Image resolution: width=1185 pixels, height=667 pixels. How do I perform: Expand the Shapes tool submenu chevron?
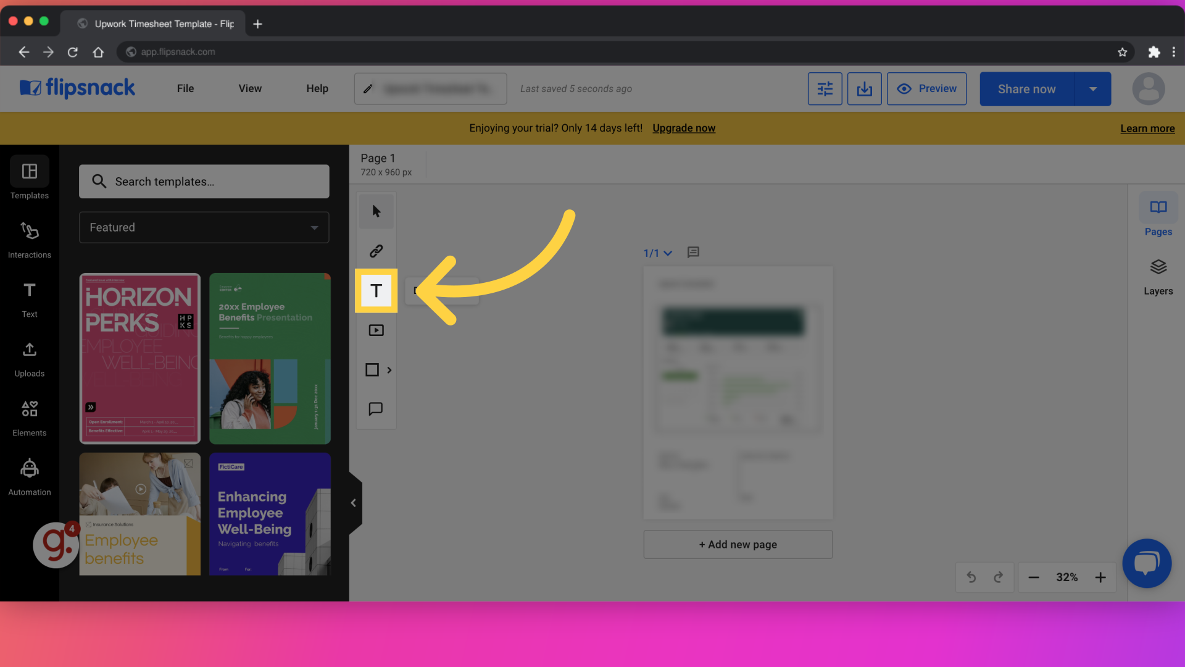click(389, 370)
